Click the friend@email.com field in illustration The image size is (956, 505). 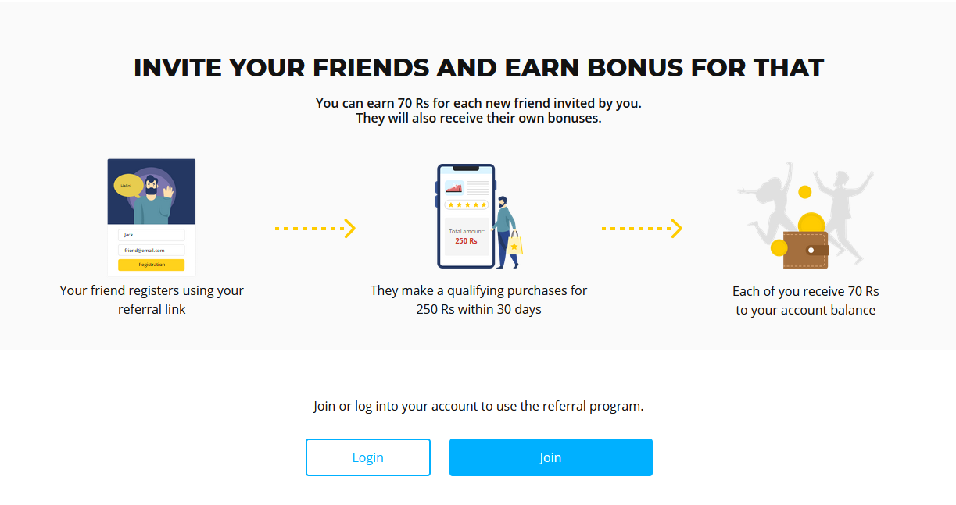152,250
